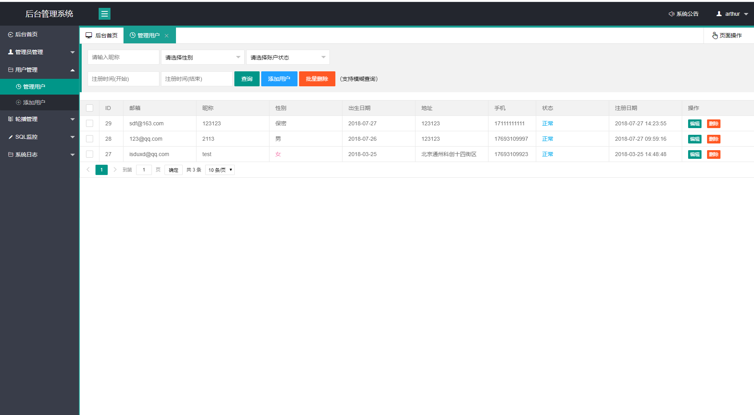Click the 系统日志 system log icon
Viewport: 754px width, 415px height.
coord(10,154)
